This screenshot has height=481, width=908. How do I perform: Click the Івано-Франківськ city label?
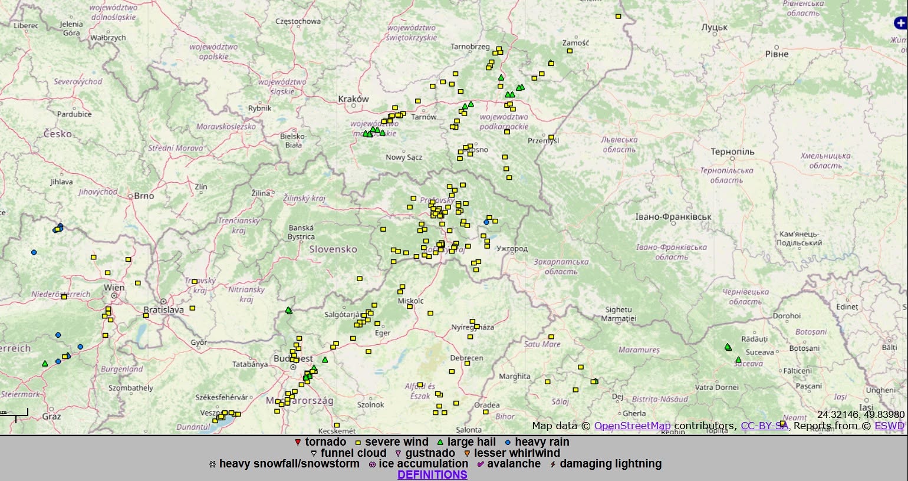tap(673, 217)
